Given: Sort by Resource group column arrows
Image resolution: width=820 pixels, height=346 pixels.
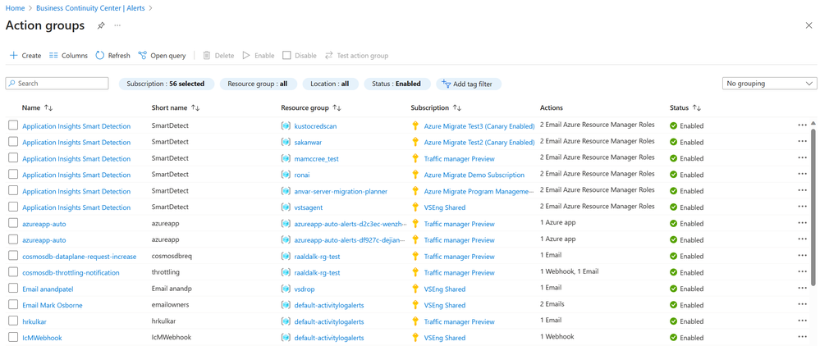Looking at the screenshot, I should [x=337, y=107].
